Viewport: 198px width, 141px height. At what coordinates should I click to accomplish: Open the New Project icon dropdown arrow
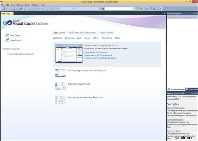tap(6, 9)
